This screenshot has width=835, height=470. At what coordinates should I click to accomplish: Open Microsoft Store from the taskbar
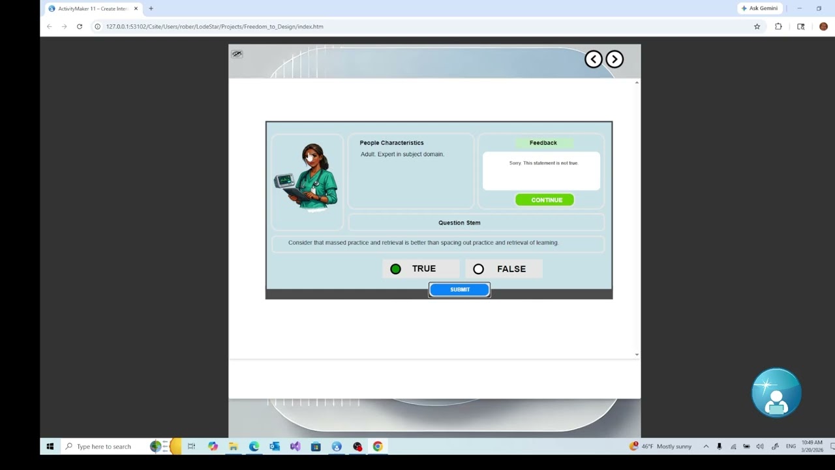(x=316, y=446)
